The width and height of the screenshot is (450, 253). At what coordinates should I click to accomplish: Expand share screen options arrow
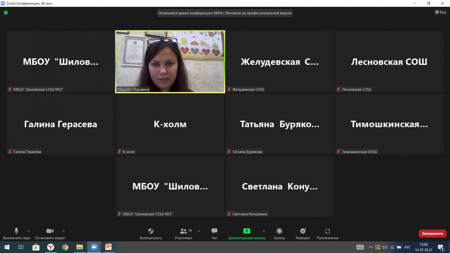click(x=264, y=231)
